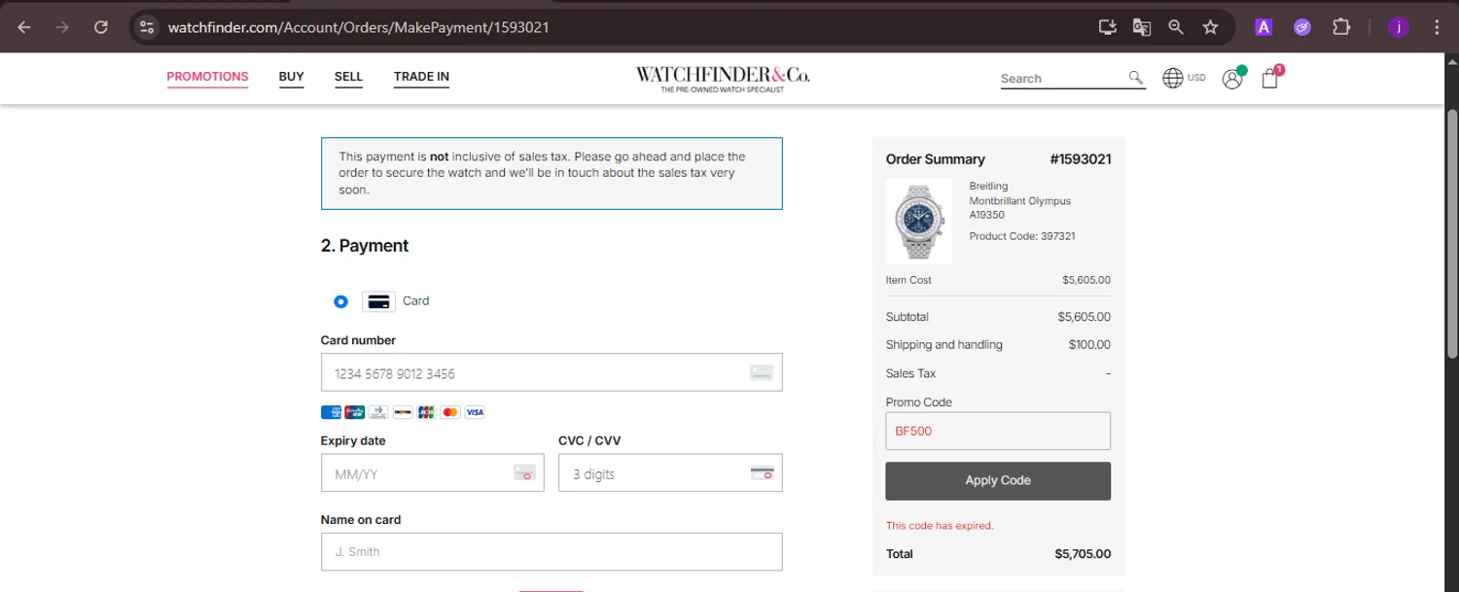This screenshot has height=592, width=1459.
Task: Open the Chrome profile avatar
Action: 1399,27
